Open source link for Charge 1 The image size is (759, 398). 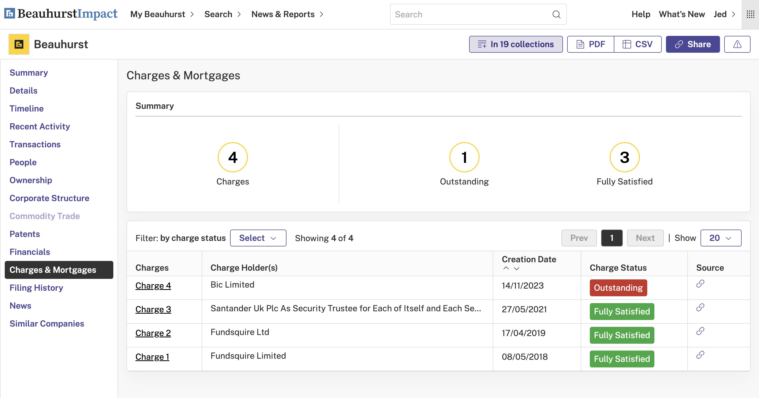700,355
